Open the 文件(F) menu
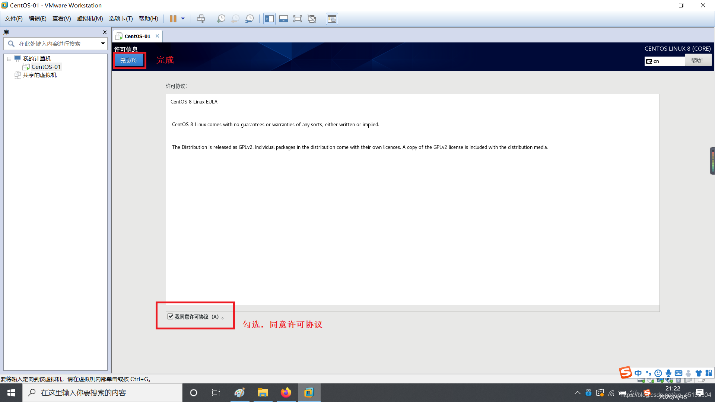 14,19
